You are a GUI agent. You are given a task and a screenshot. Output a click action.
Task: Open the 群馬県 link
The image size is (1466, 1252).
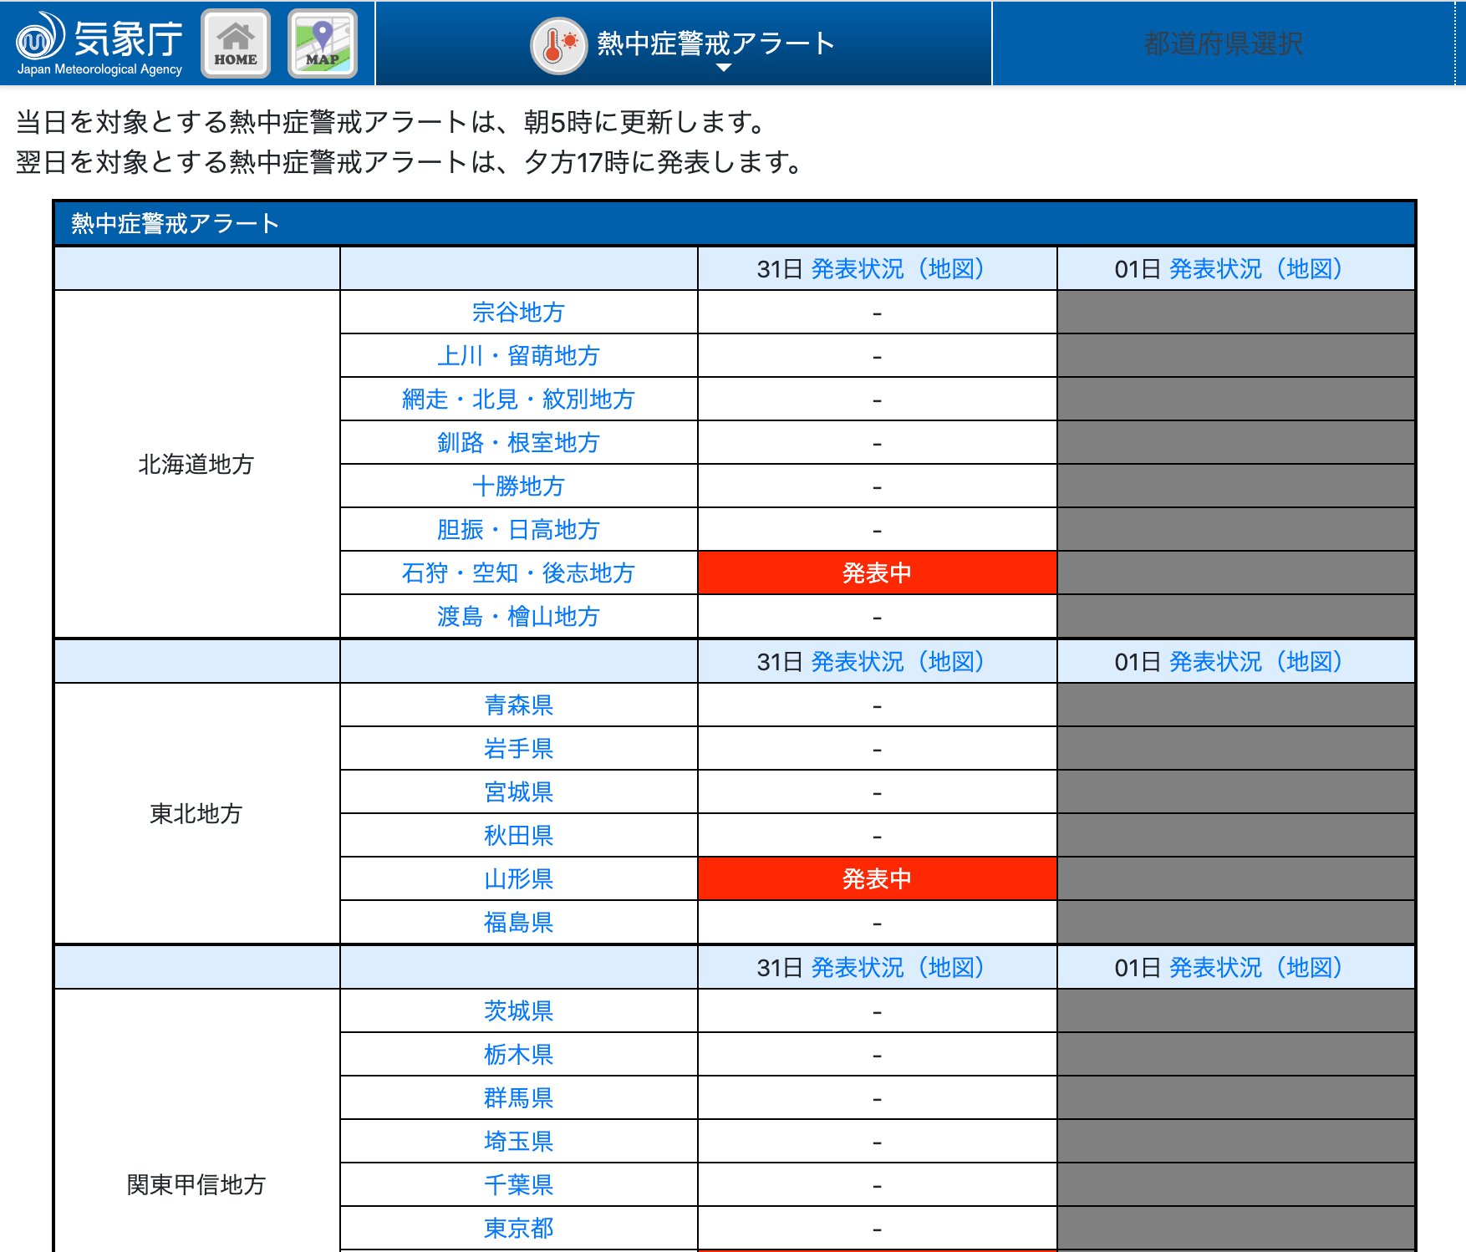point(518,1098)
